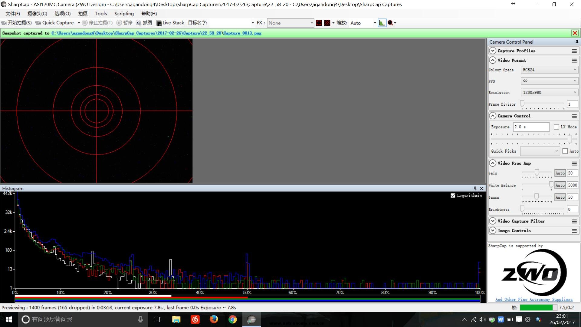Collapse the Video Proc Amp section
The width and height of the screenshot is (581, 327).
[x=493, y=163]
